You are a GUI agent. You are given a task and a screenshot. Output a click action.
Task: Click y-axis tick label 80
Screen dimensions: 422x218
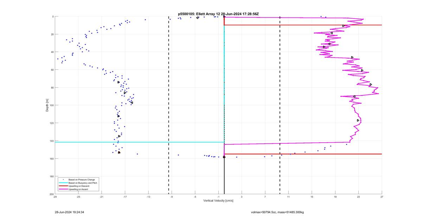coord(52,88)
